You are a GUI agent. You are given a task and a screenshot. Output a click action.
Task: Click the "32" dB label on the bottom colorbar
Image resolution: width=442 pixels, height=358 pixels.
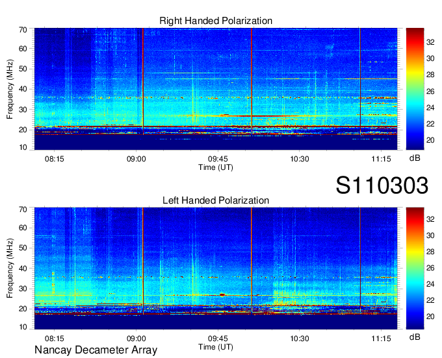pyautogui.click(x=430, y=219)
